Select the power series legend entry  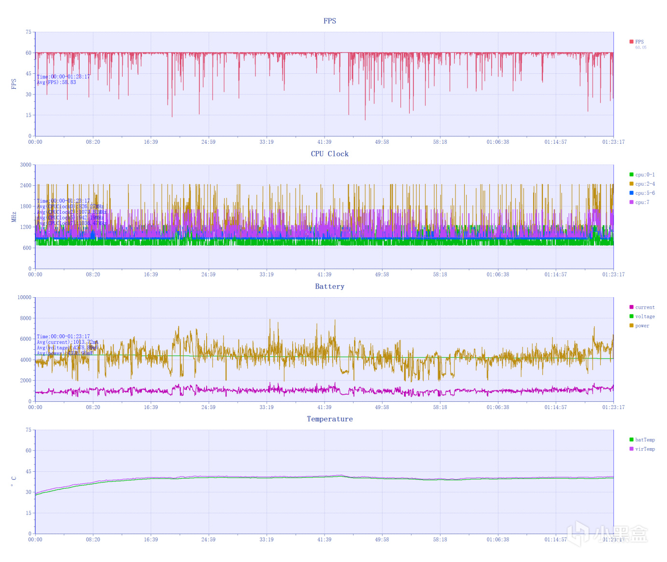point(639,326)
